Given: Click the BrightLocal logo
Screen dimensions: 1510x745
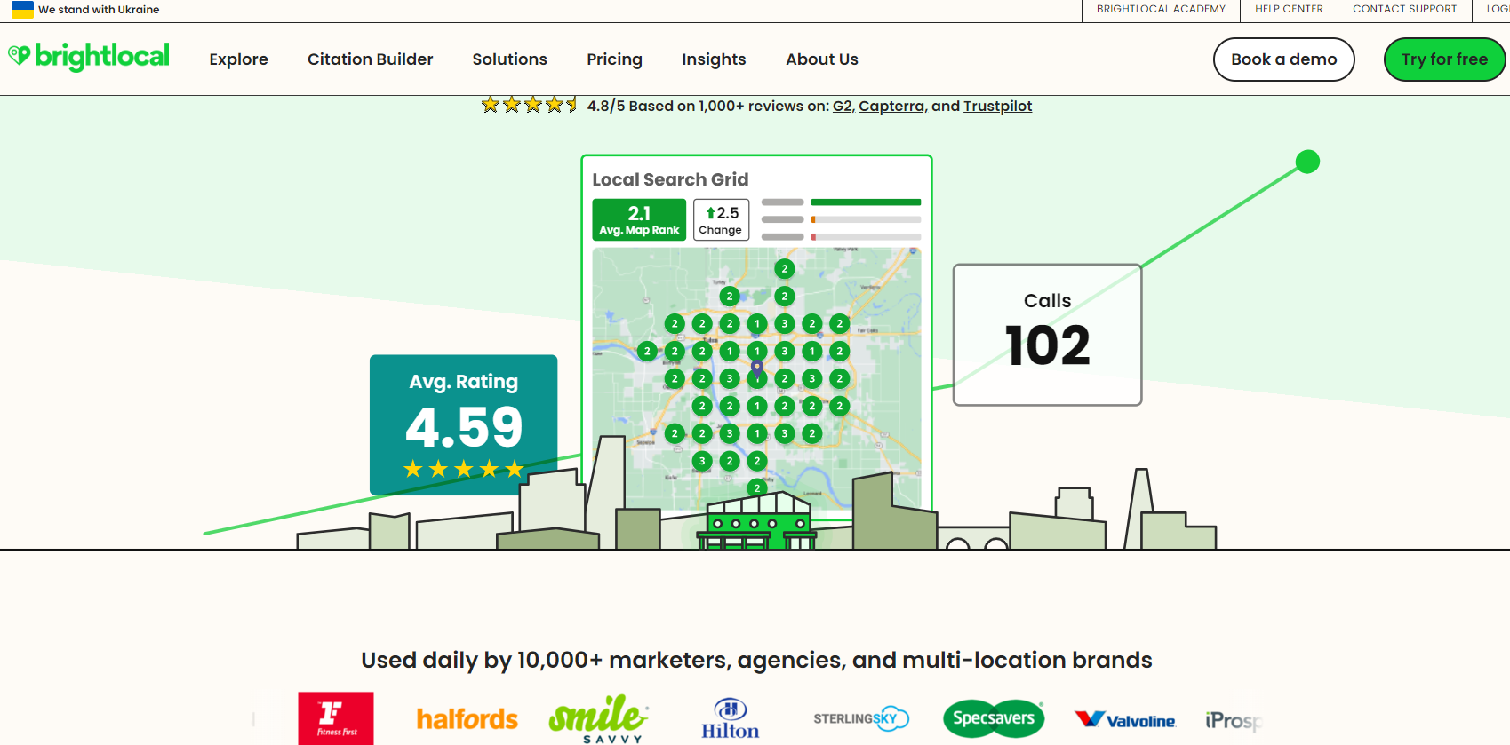Looking at the screenshot, I should point(89,57).
